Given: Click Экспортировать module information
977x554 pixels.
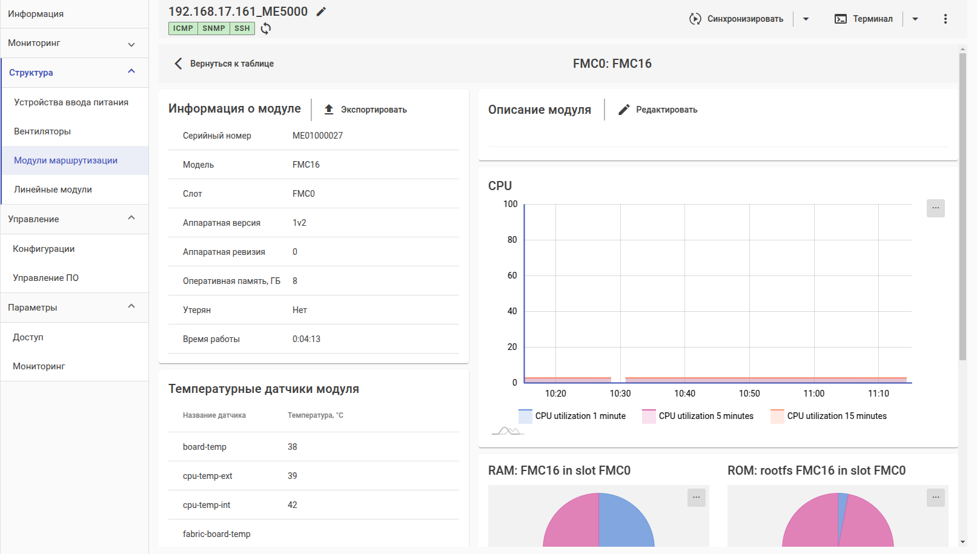Looking at the screenshot, I should 365,110.
